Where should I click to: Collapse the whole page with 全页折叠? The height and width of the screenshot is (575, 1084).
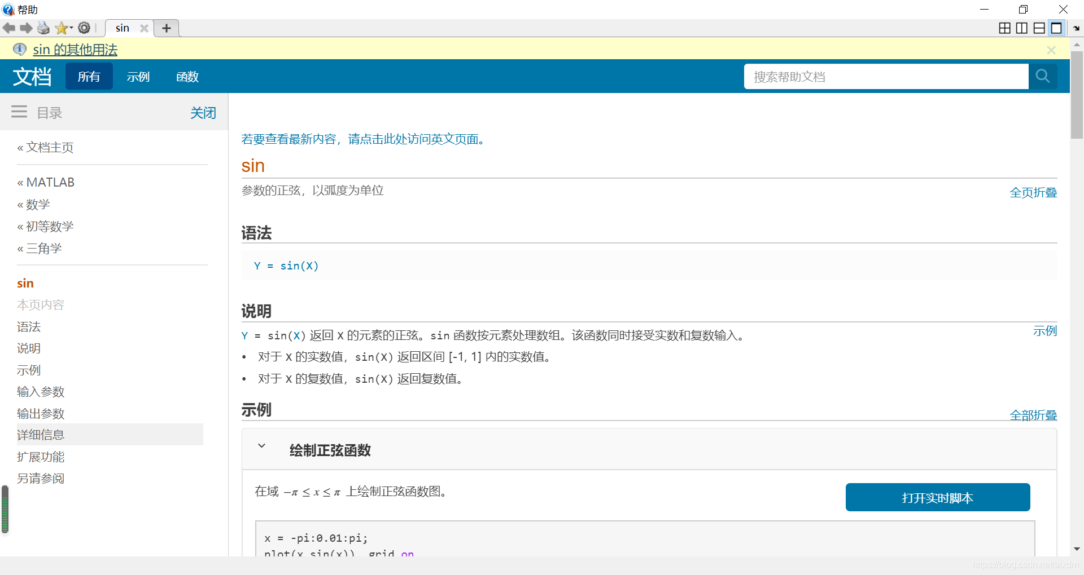point(1033,193)
